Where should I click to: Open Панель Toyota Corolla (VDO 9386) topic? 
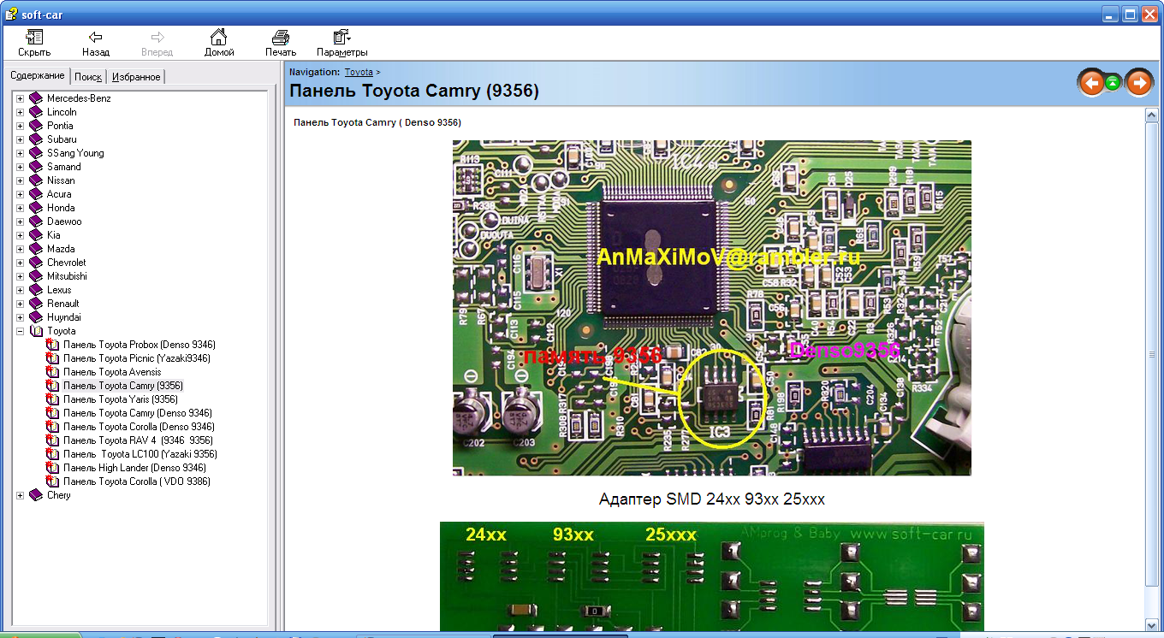[x=137, y=481]
